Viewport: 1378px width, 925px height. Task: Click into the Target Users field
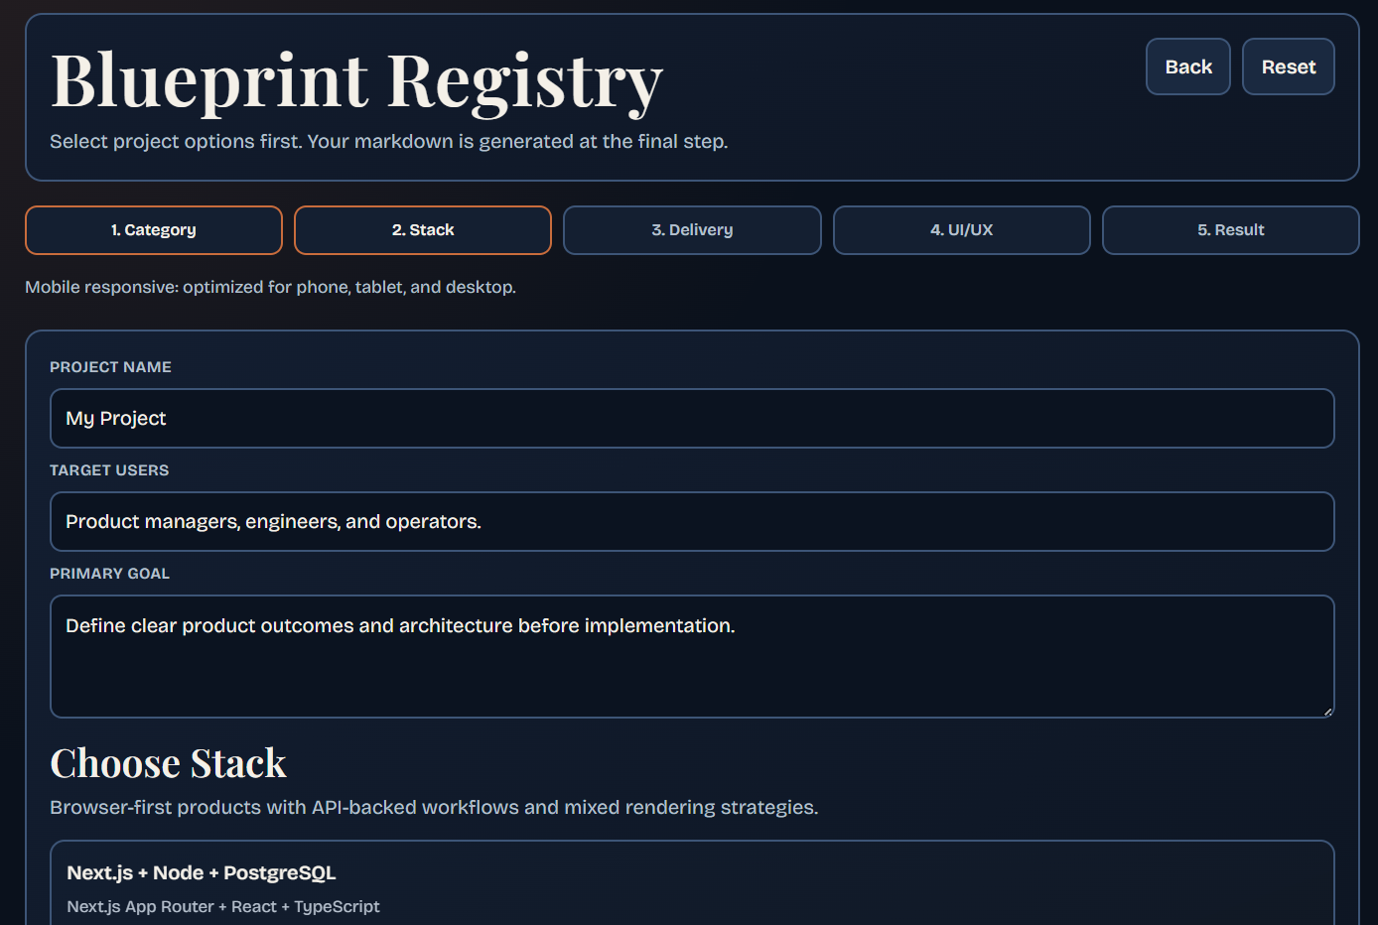click(x=692, y=521)
